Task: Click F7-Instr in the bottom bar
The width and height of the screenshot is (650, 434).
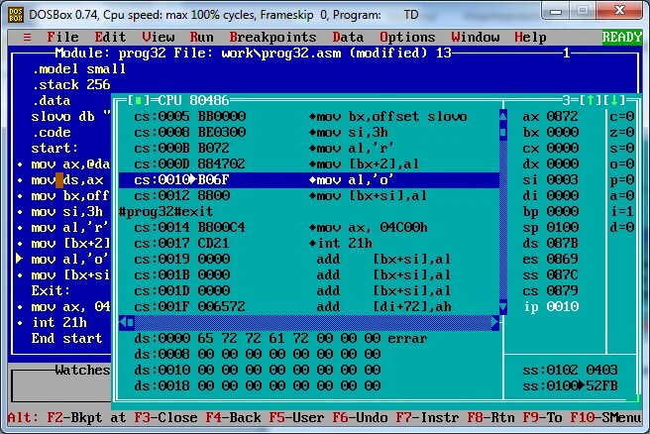Action: [427, 417]
